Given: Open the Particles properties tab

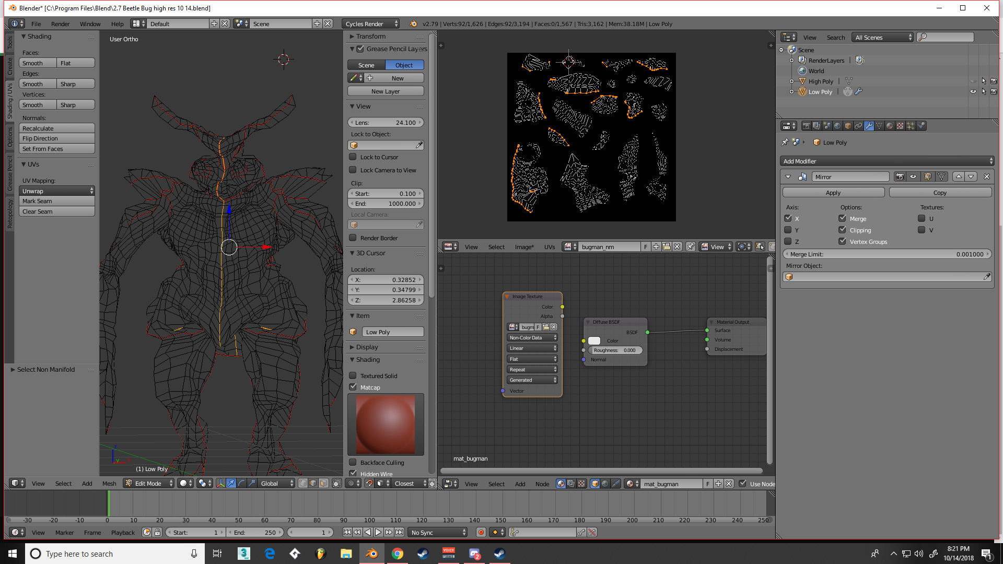Looking at the screenshot, I should 911,126.
